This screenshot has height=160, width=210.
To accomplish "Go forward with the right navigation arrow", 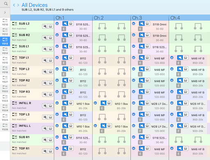I will [18, 5].
